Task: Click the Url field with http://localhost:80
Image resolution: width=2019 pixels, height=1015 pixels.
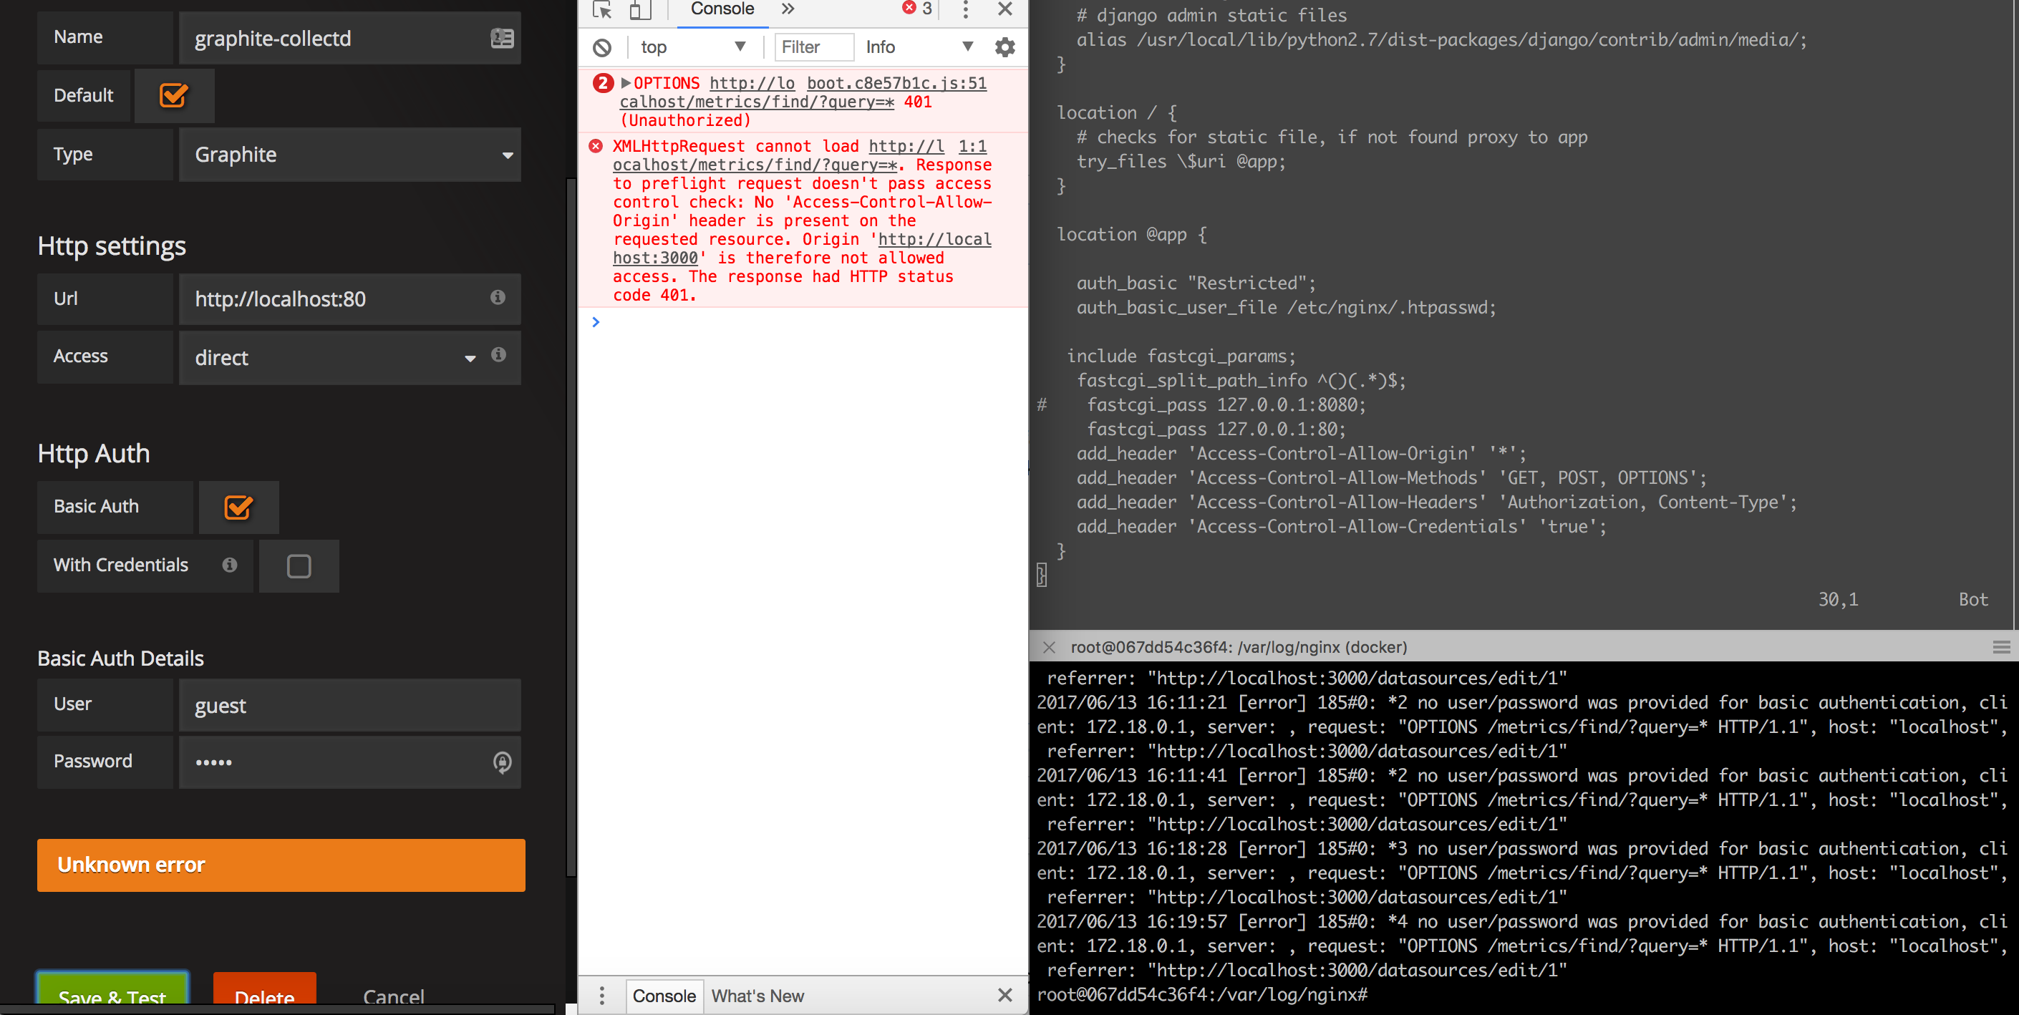Action: point(349,299)
